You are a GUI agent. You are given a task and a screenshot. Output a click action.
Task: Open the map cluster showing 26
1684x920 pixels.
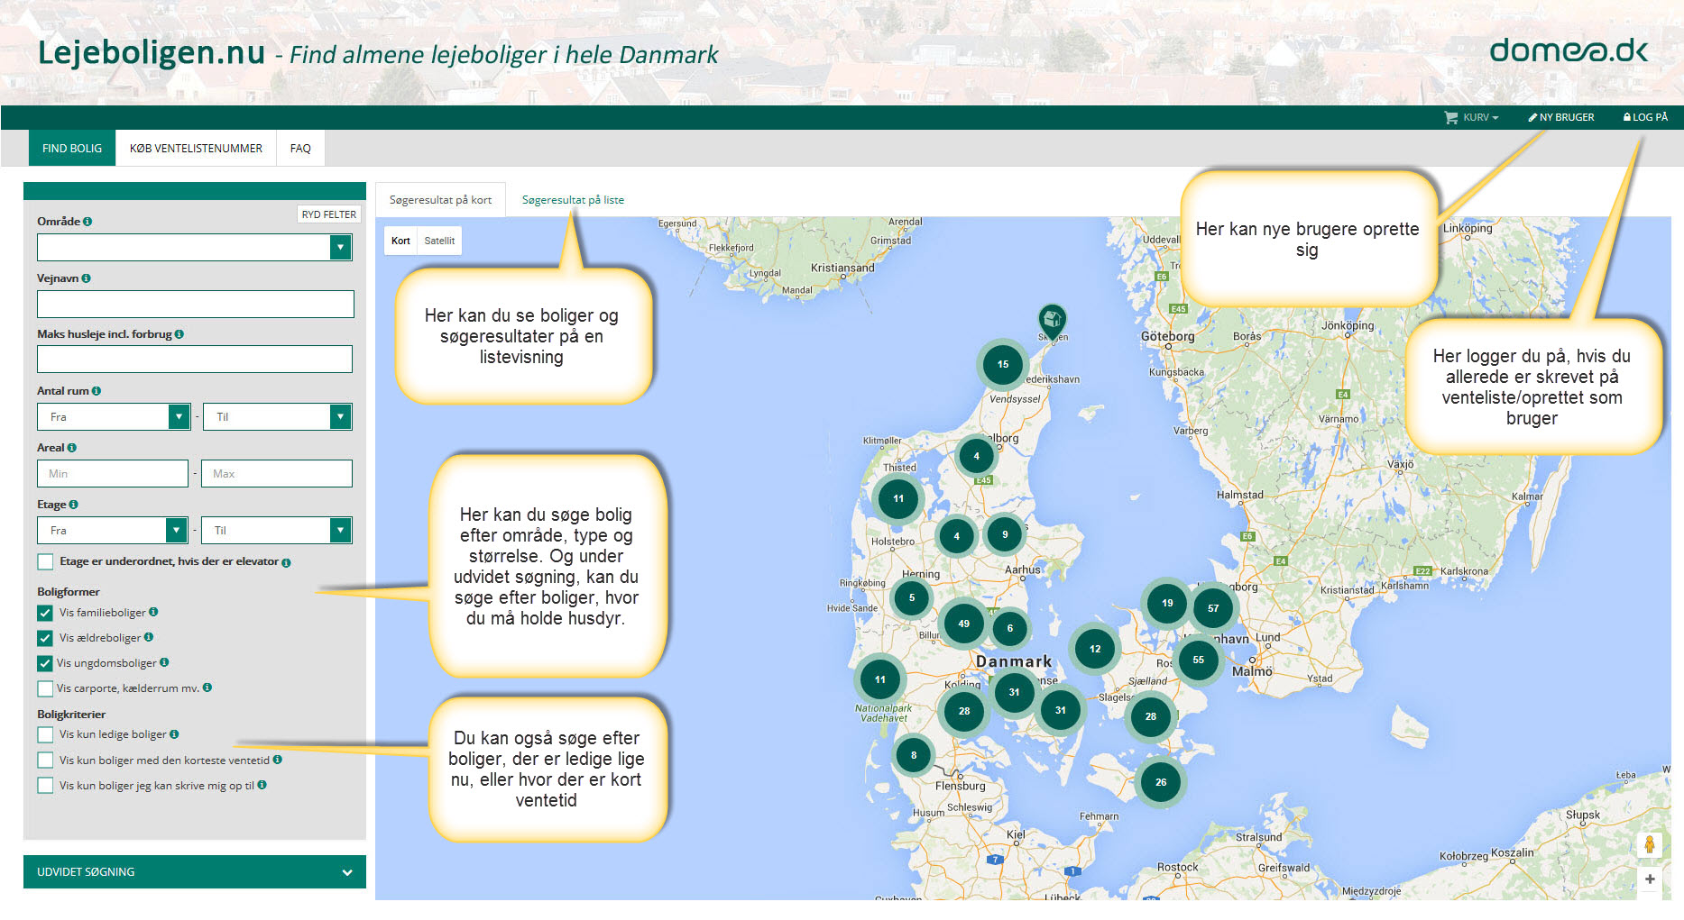[1161, 782]
